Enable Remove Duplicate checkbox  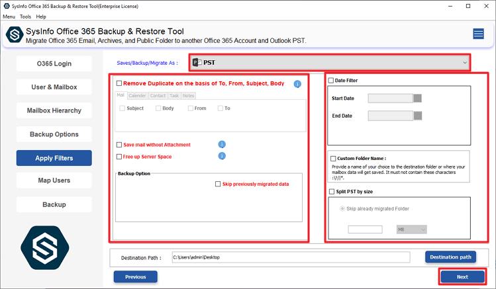pyautogui.click(x=119, y=84)
